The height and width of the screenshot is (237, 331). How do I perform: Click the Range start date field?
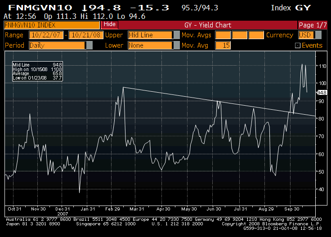pos(46,35)
